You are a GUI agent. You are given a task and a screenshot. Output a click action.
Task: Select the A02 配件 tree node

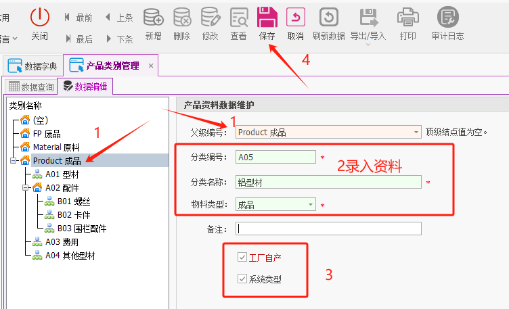coord(62,188)
